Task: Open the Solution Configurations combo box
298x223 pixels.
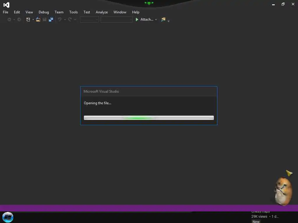Action: click(89, 19)
